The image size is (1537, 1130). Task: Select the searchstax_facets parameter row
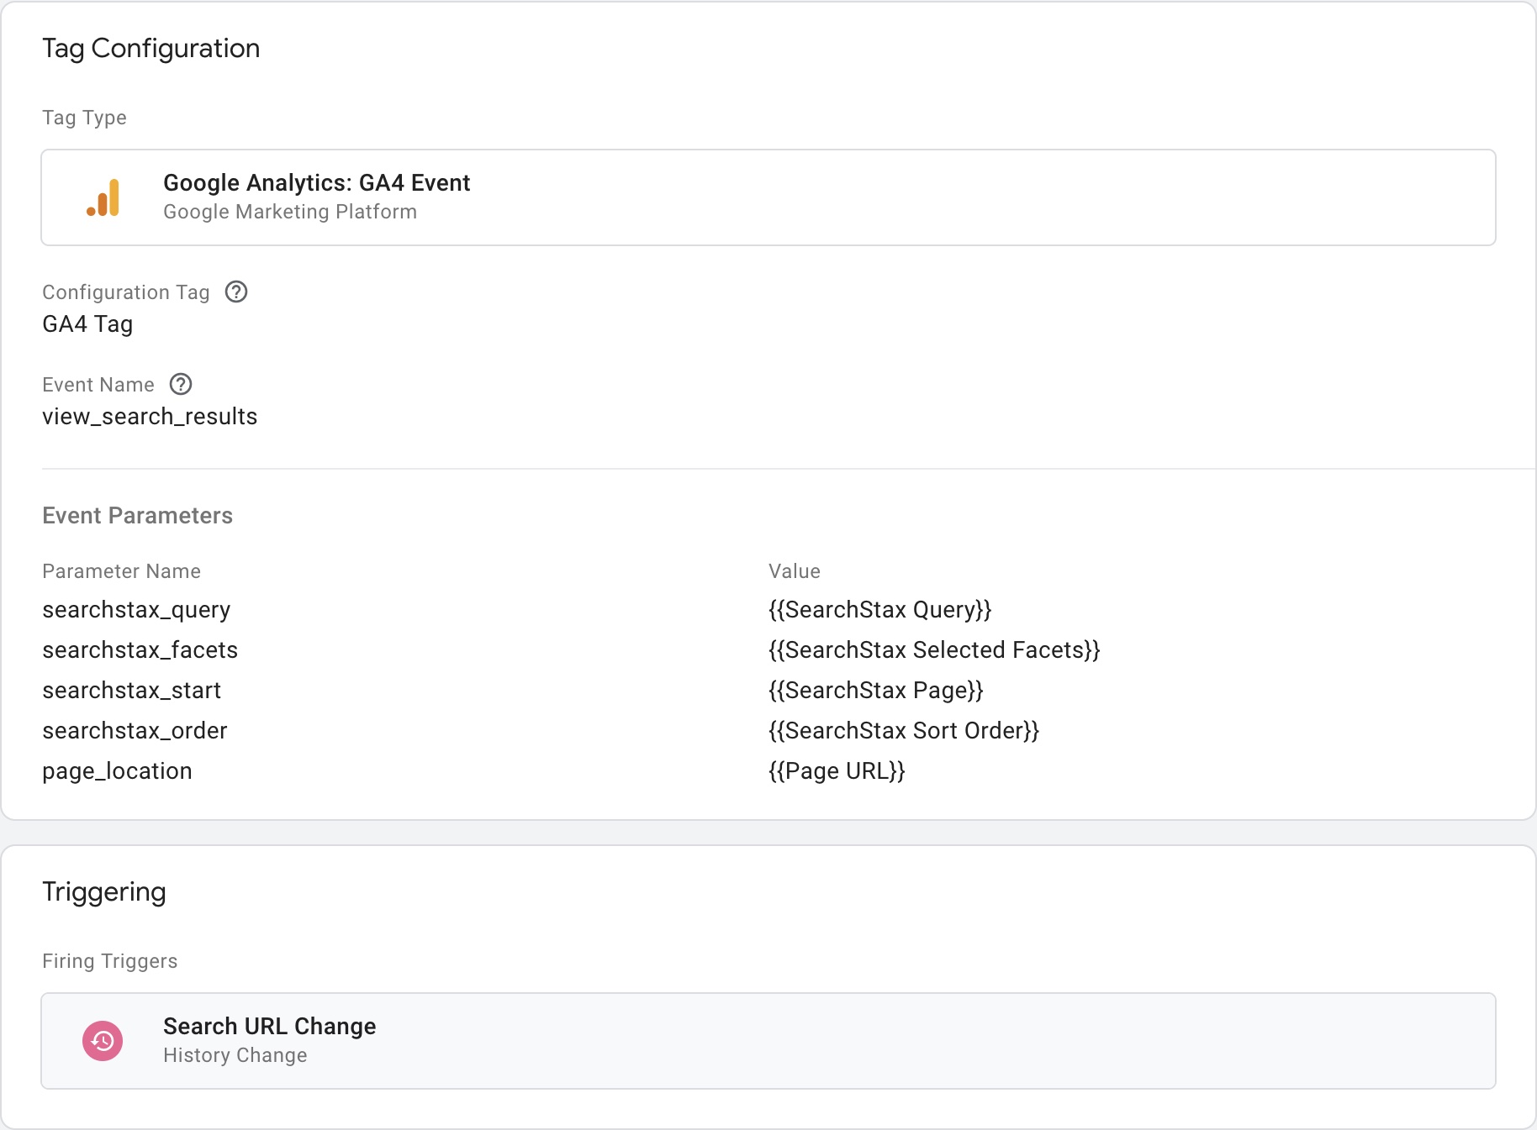tap(140, 649)
